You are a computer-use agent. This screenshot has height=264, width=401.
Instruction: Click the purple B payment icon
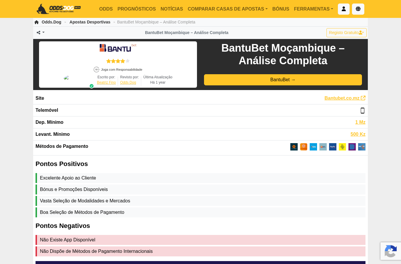(352, 147)
